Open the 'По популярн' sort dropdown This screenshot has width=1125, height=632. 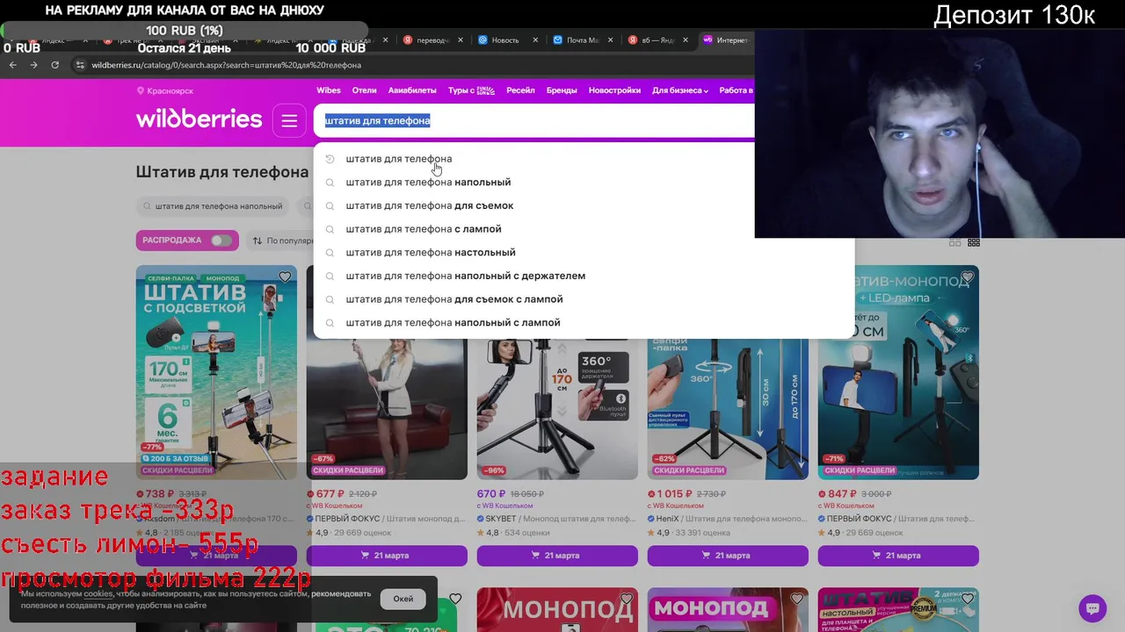(282, 241)
